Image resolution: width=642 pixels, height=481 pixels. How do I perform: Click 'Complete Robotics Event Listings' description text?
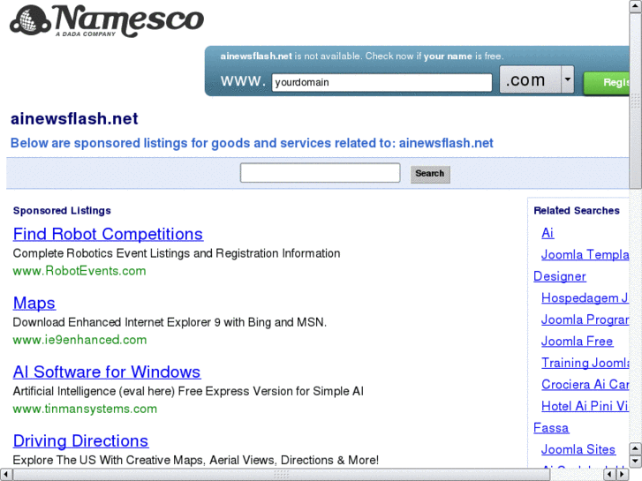coord(177,253)
